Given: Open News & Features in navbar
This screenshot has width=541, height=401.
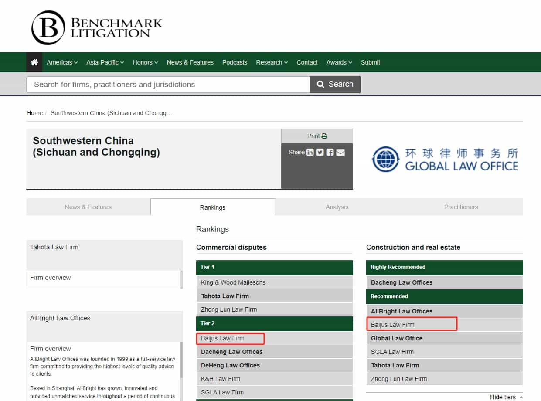Looking at the screenshot, I should (190, 62).
